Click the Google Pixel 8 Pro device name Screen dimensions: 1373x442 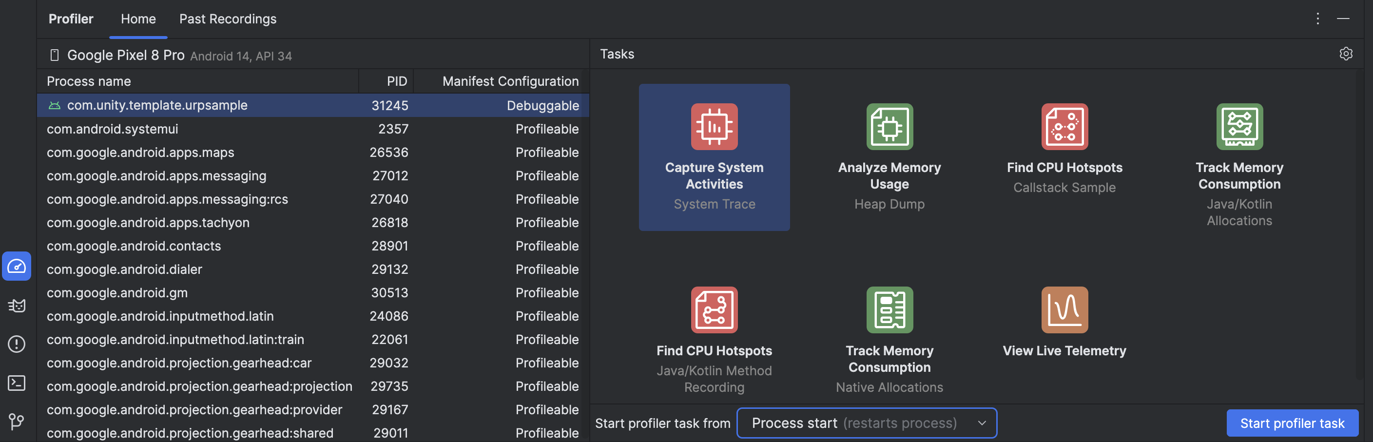[126, 55]
